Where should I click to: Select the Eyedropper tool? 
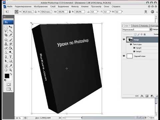coord(11,66)
